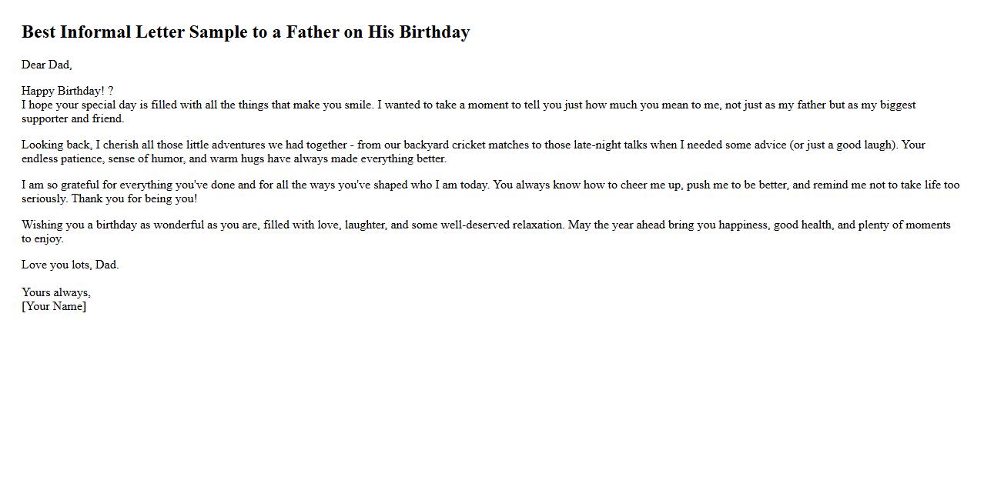Click the 'Happy Birthday!' greeting text
The image size is (984, 500).
[63, 91]
